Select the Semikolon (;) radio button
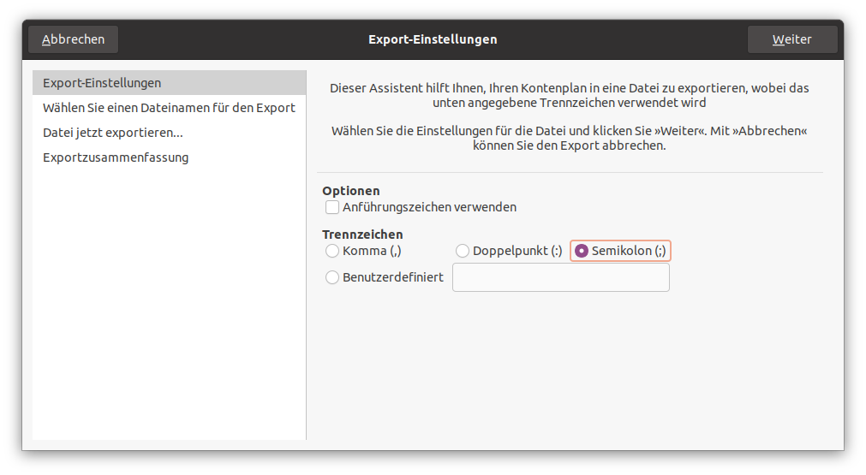The image size is (866, 475). (582, 251)
